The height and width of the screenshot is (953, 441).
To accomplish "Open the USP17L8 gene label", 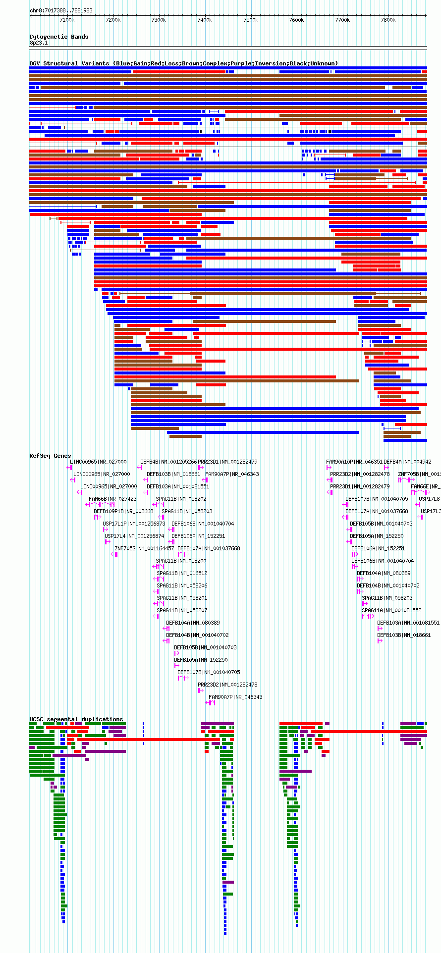I will (x=429, y=499).
